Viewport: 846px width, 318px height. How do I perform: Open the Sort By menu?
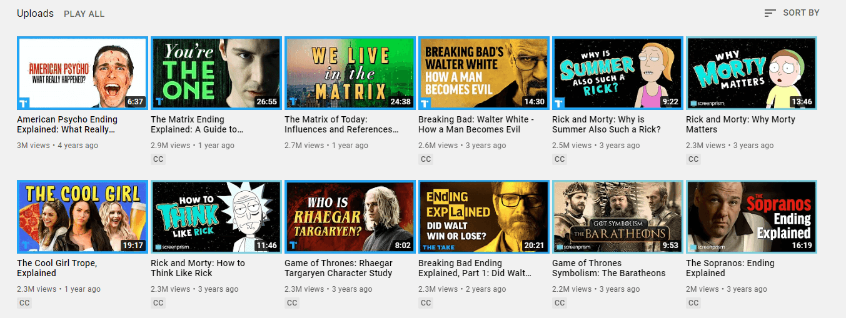point(791,13)
